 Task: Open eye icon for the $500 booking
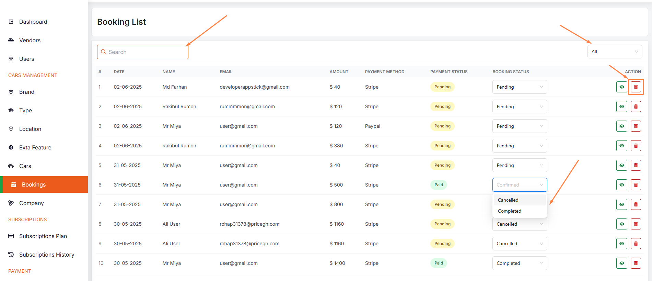pos(621,185)
